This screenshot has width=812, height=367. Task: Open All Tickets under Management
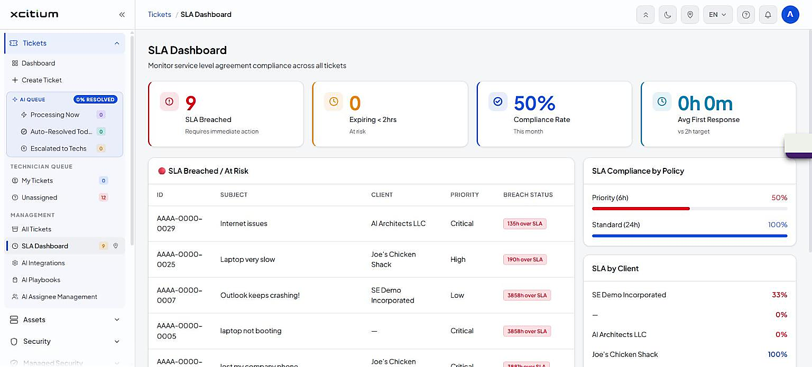pos(64,229)
